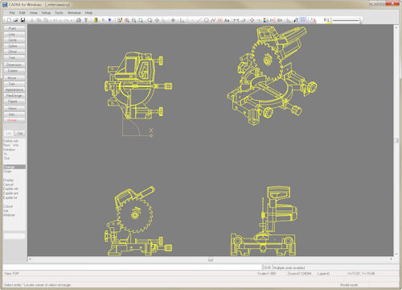Viewport: 402px width, 290px height.
Task: Click the Zoom window magnifier icon
Action: tap(150, 20)
